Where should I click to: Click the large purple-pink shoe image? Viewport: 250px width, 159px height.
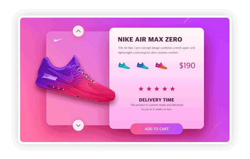pyautogui.click(x=75, y=79)
